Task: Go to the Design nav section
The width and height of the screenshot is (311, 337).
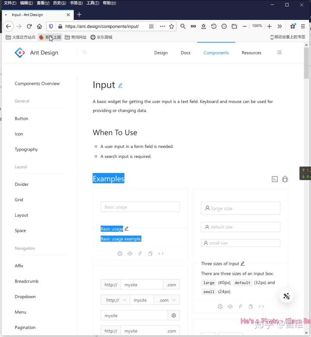Action: pos(161,53)
